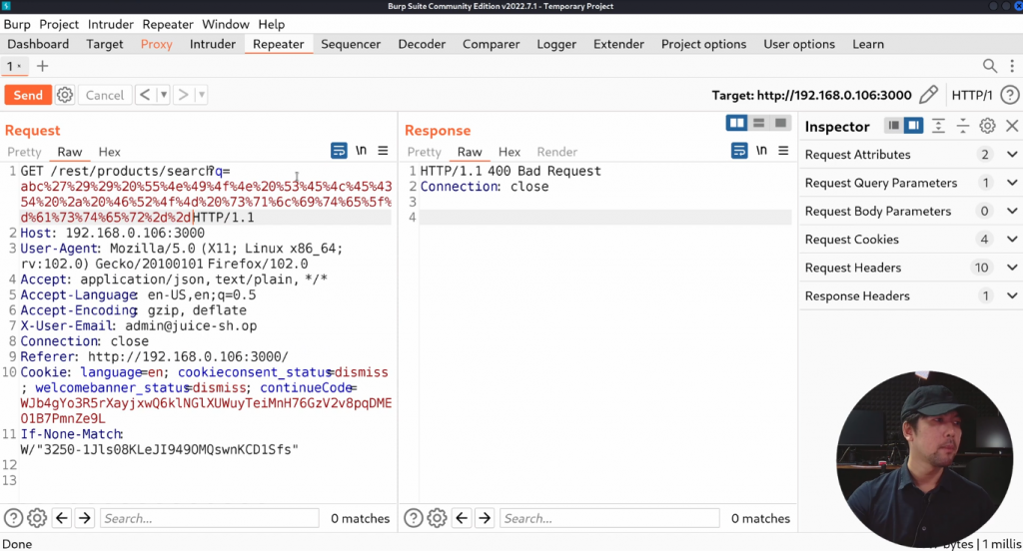
Task: Close the Inspector panel
Action: [1011, 126]
